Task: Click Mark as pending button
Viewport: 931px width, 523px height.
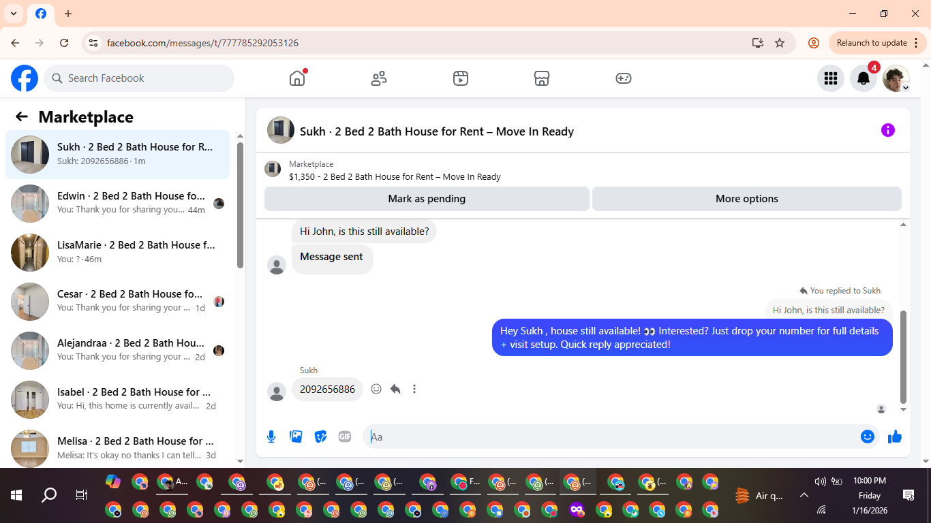Action: (x=427, y=199)
